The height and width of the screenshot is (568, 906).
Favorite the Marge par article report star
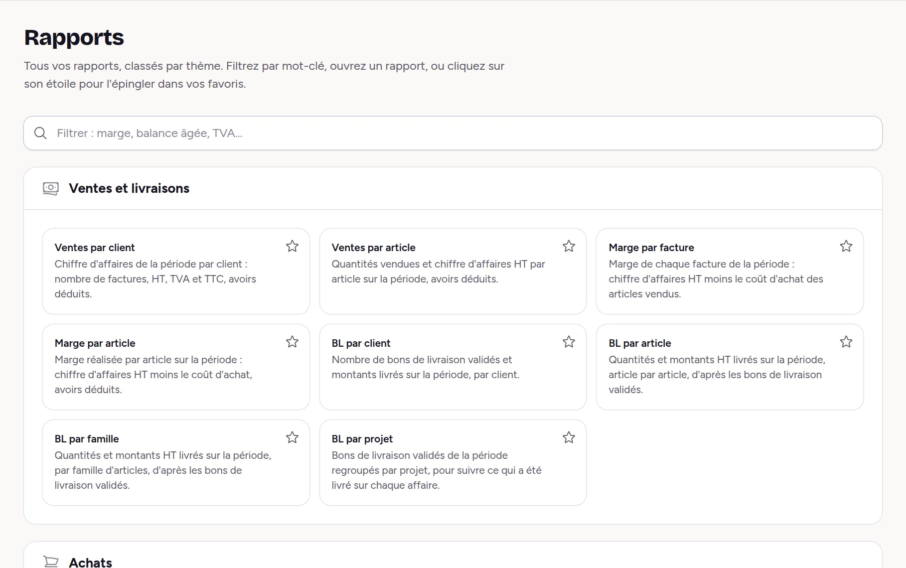coord(292,342)
